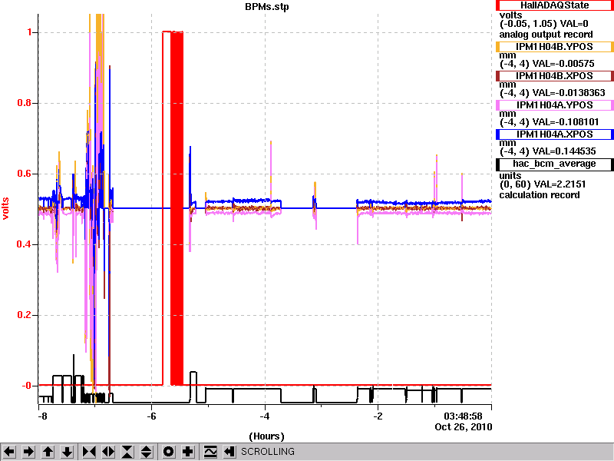Click the '(-0.05, 1.05) VAL=0' range text
614x461 pixels.
[x=544, y=24]
